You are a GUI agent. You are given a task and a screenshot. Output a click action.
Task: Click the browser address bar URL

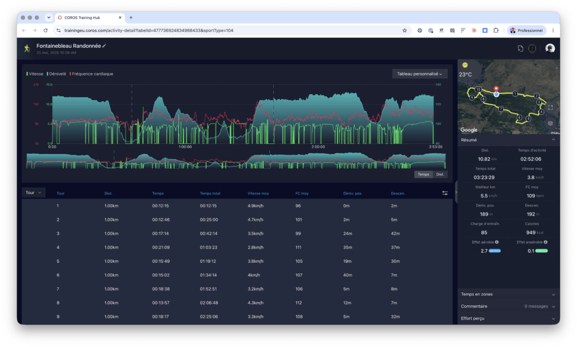click(149, 30)
